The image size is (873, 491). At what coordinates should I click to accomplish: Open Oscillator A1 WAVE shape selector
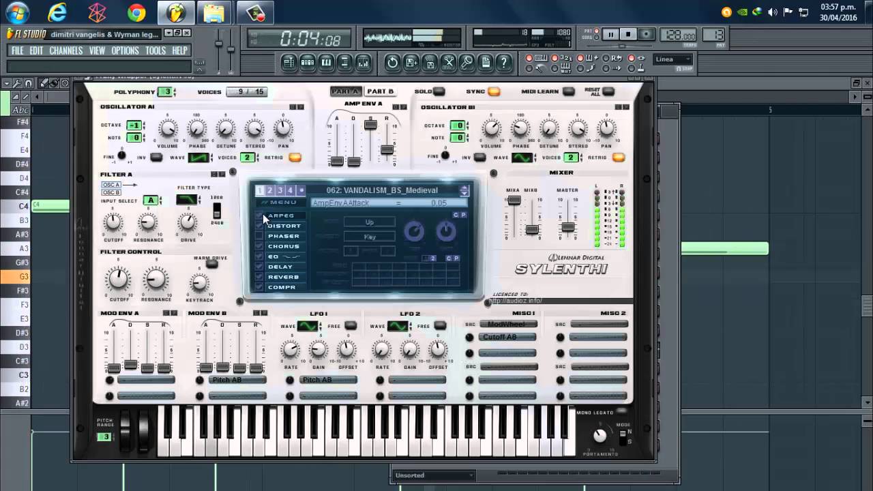[x=199, y=158]
